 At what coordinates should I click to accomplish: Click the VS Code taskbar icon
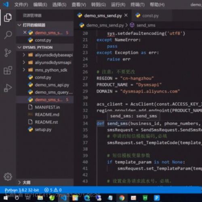click(x=63, y=198)
